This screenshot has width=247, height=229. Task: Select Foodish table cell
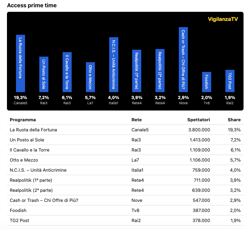pyautogui.click(x=18, y=211)
